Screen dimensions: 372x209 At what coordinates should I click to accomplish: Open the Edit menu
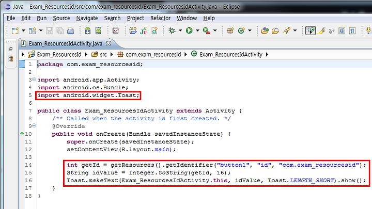tap(26, 18)
